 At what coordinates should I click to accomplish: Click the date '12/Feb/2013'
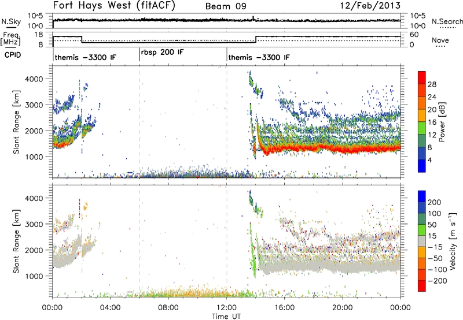point(370,6)
